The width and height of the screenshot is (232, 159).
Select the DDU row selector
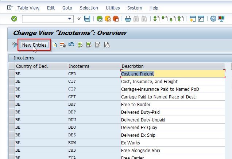[12, 120]
